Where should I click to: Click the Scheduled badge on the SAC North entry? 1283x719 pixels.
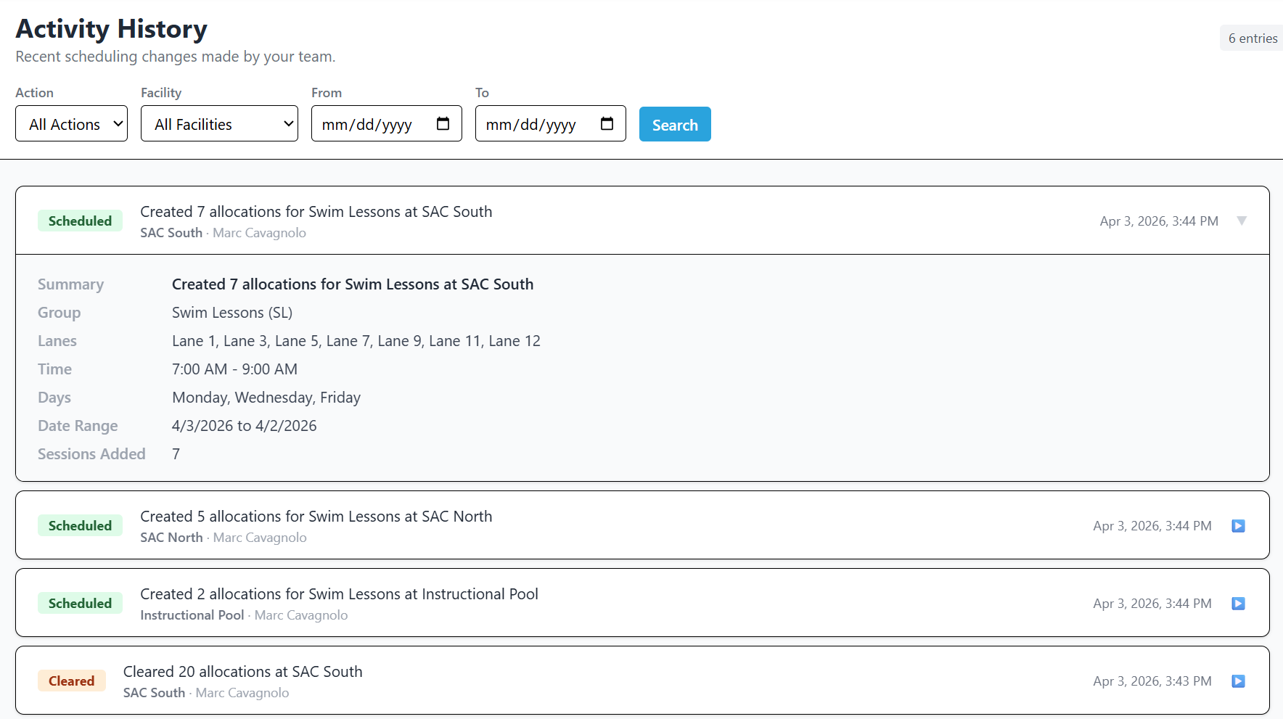pyautogui.click(x=80, y=525)
